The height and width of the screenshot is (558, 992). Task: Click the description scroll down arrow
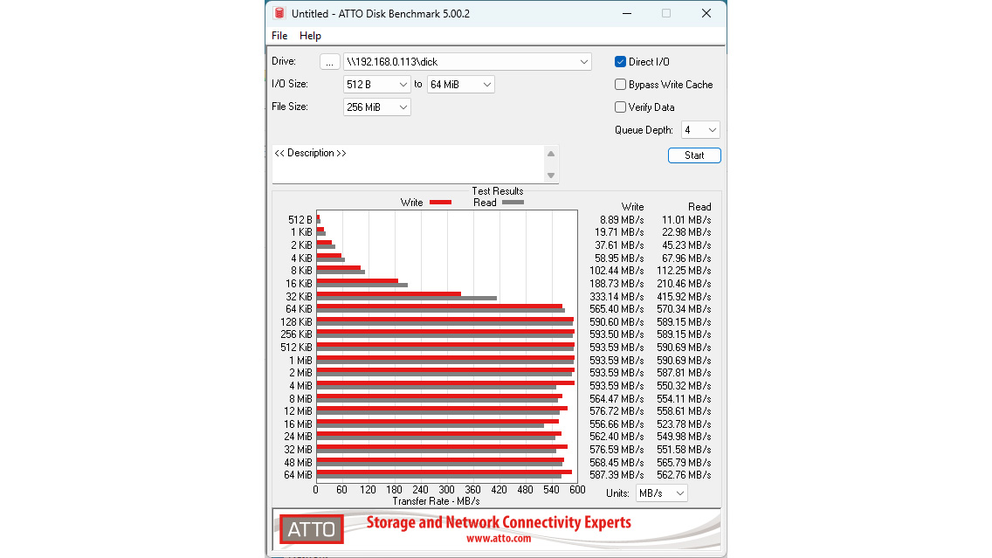(551, 176)
